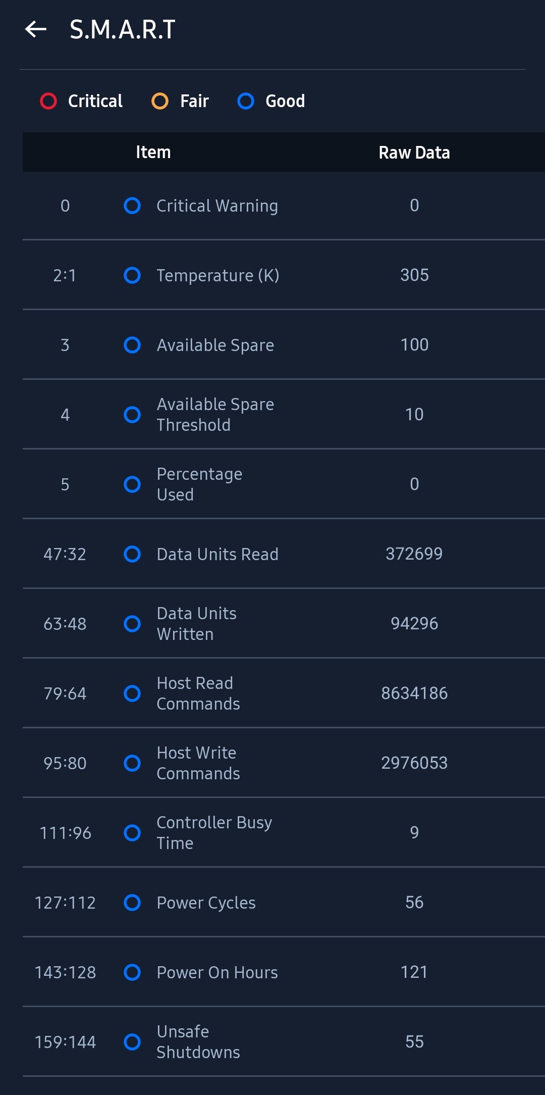This screenshot has height=1095, width=545.
Task: Select the Available Spare Threshold row label
Action: (215, 415)
